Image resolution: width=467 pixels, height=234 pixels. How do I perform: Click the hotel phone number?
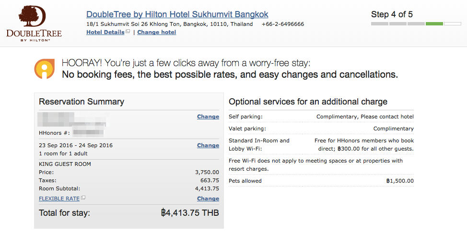(x=283, y=24)
